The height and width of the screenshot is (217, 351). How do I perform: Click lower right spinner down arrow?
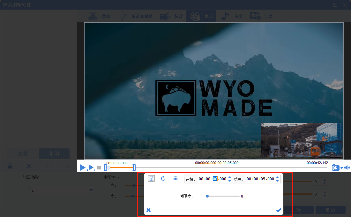point(325,196)
